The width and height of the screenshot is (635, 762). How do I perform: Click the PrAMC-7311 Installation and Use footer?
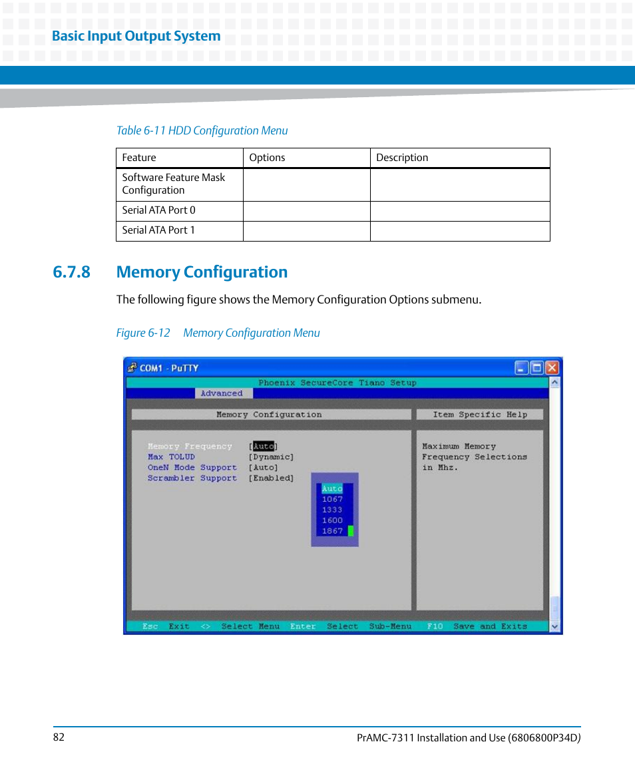coord(469,737)
